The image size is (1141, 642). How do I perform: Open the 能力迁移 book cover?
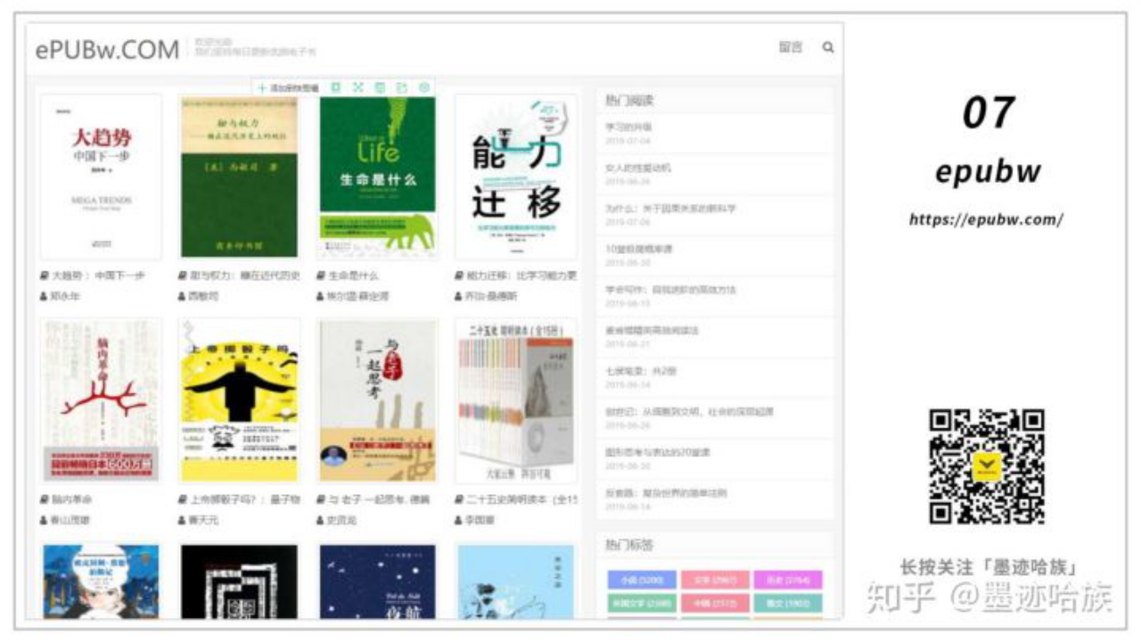pos(518,177)
